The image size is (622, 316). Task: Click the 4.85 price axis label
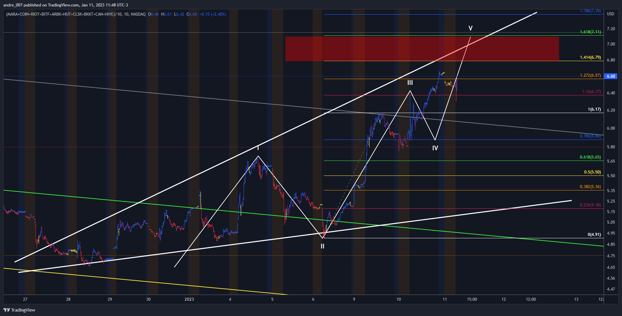pyautogui.click(x=611, y=244)
